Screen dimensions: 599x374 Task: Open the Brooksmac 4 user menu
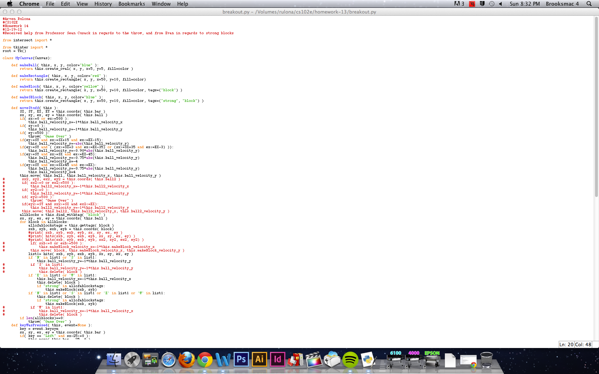(562, 4)
